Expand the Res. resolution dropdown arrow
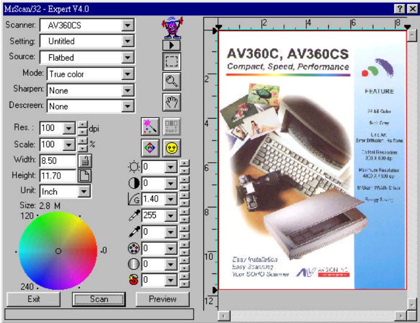Screen dimensions: 420x323 69,128
